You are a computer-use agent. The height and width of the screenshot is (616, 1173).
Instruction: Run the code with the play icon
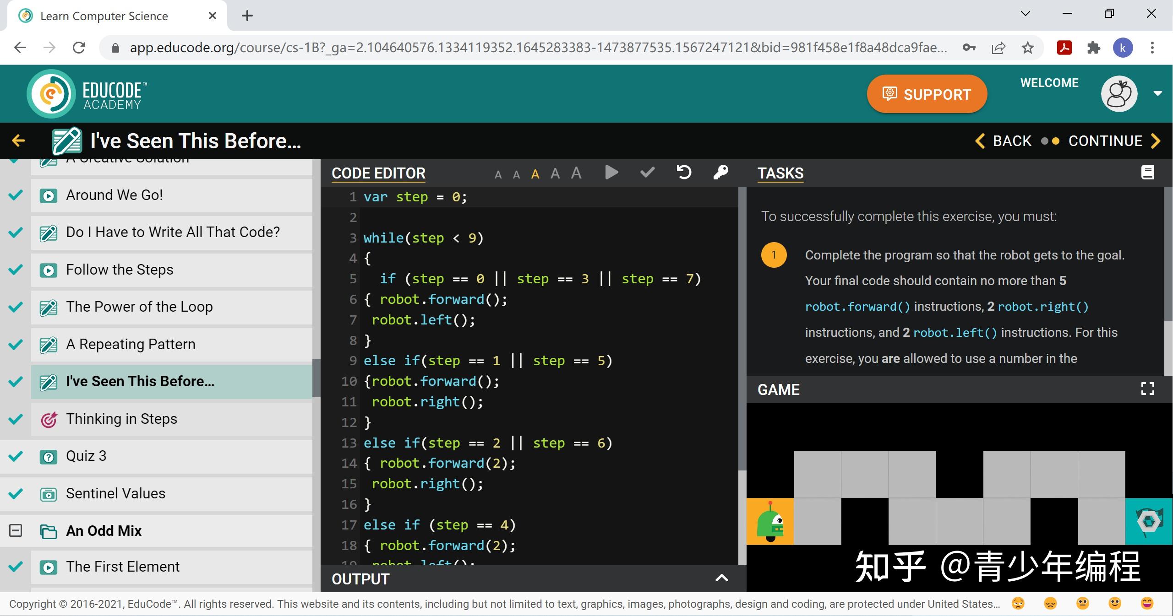coord(611,173)
